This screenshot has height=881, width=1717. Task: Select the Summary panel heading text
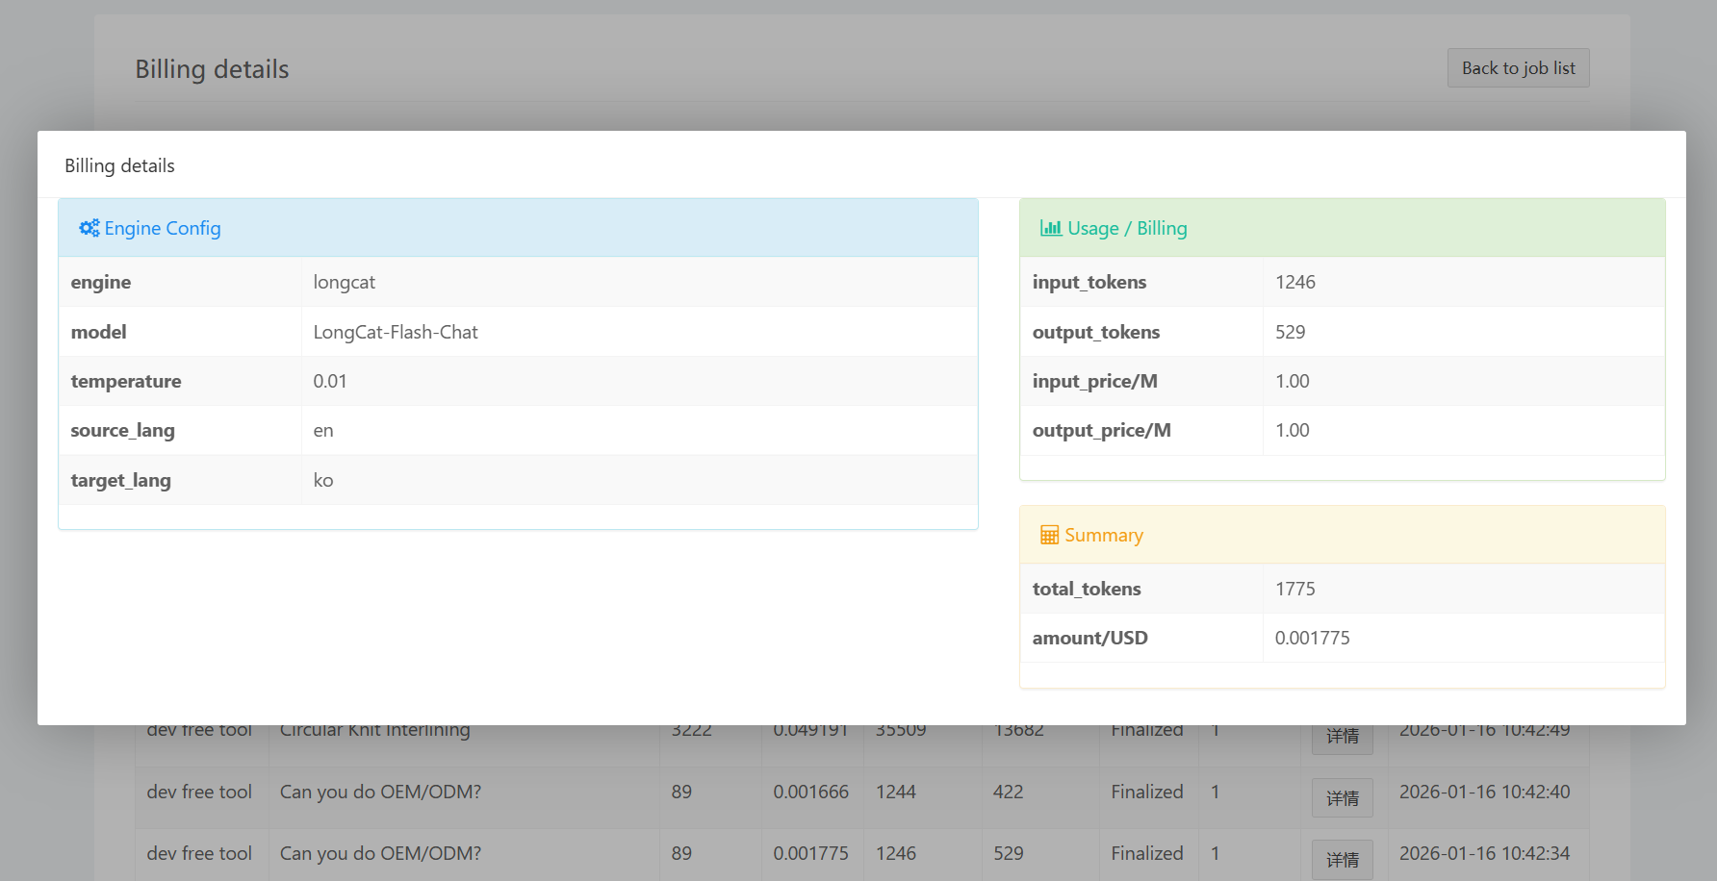point(1104,536)
